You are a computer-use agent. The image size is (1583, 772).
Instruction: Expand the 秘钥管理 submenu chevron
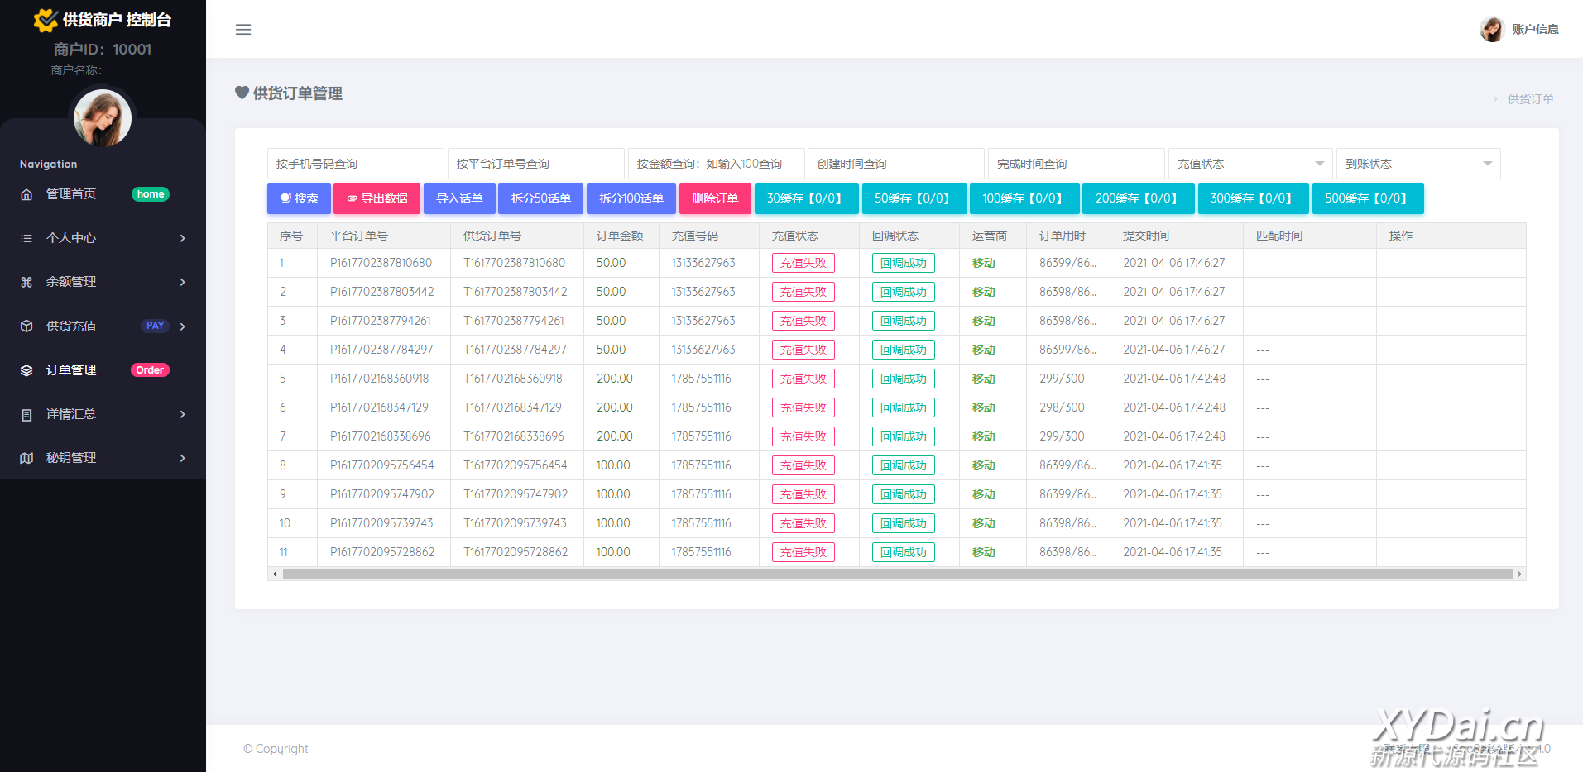[183, 458]
